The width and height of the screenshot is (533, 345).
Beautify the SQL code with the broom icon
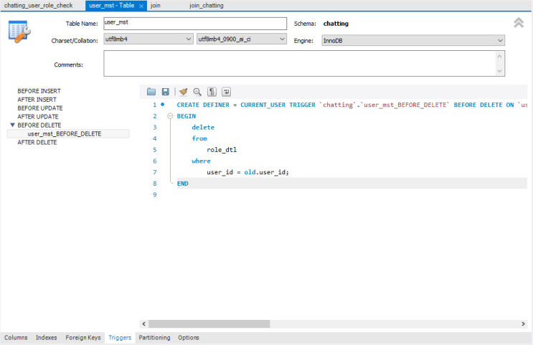[x=183, y=92]
